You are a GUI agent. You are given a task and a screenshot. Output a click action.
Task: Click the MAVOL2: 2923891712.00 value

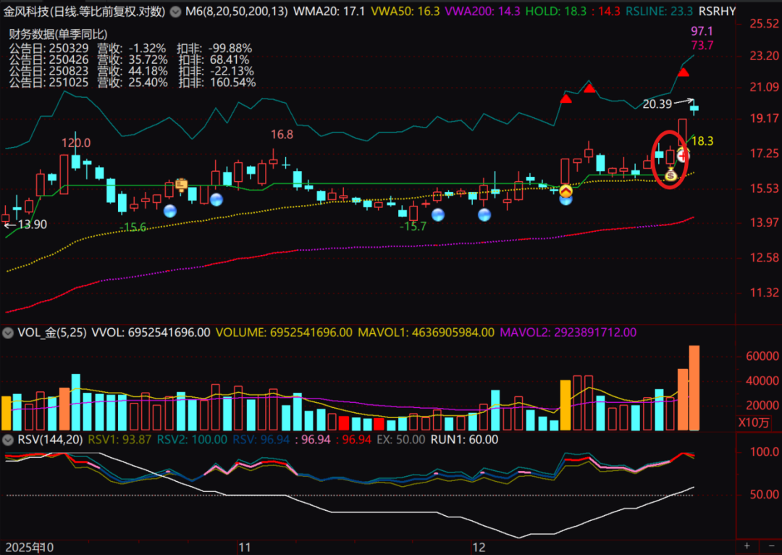click(568, 333)
